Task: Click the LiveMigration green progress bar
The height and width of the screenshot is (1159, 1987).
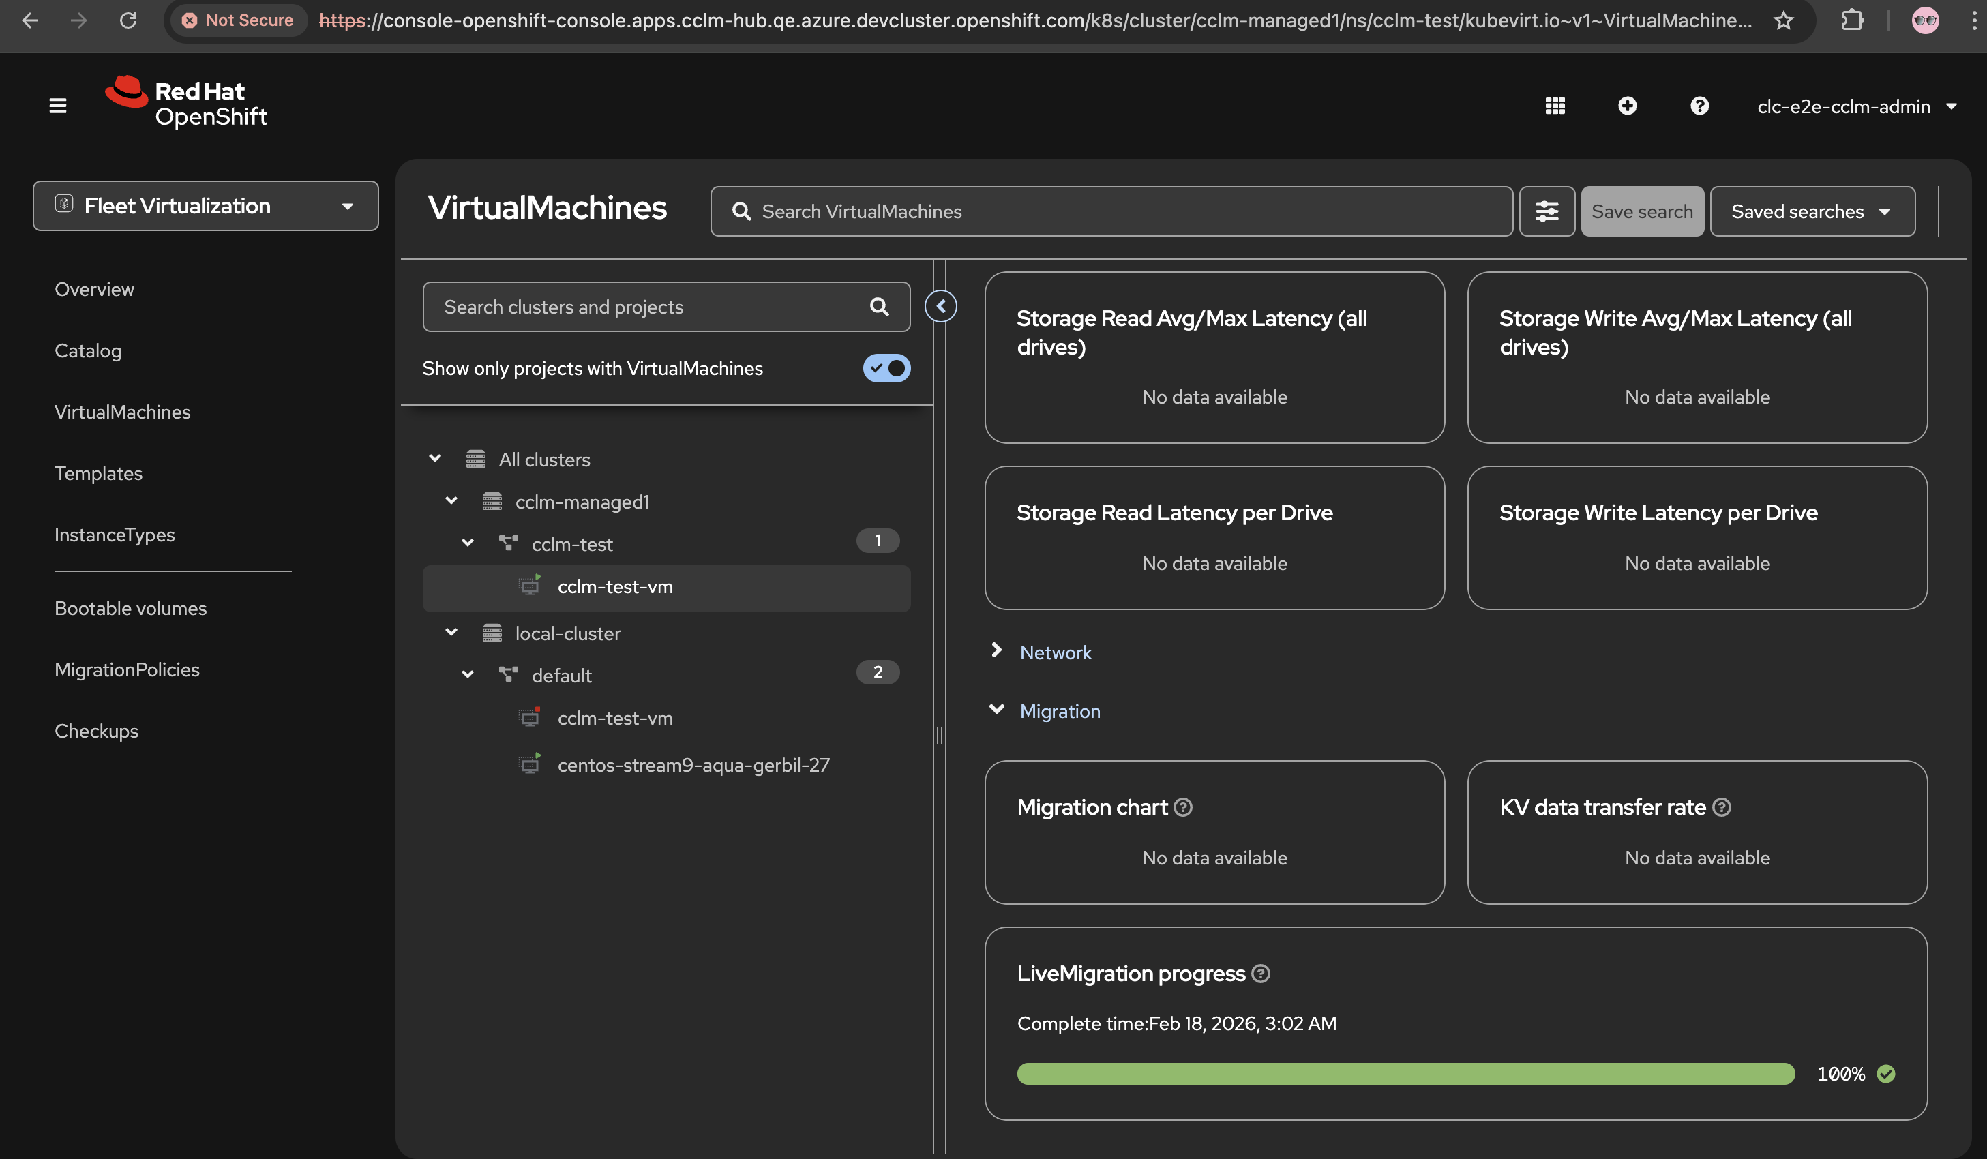Action: (x=1405, y=1074)
